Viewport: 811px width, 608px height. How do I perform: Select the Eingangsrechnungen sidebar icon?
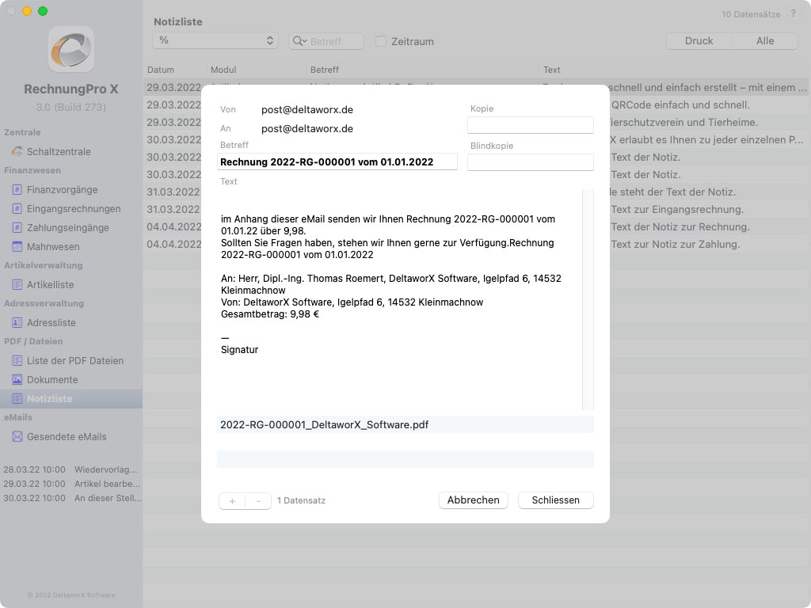click(17, 209)
